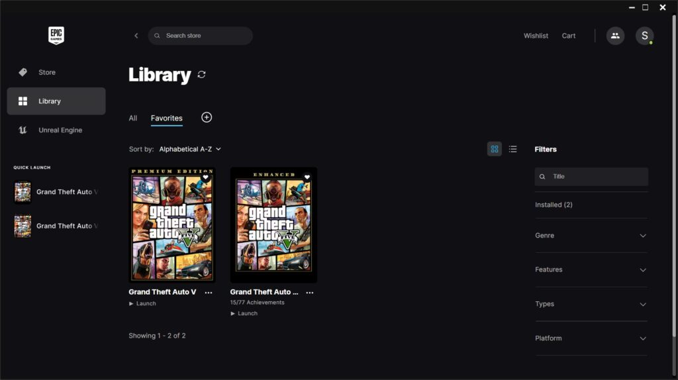Screen dimensions: 678x380
Task: Close the Epic Games Launcher window
Action: point(662,7)
